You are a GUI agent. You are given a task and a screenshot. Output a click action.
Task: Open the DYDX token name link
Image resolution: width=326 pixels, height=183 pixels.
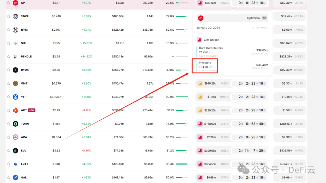tap(25, 70)
